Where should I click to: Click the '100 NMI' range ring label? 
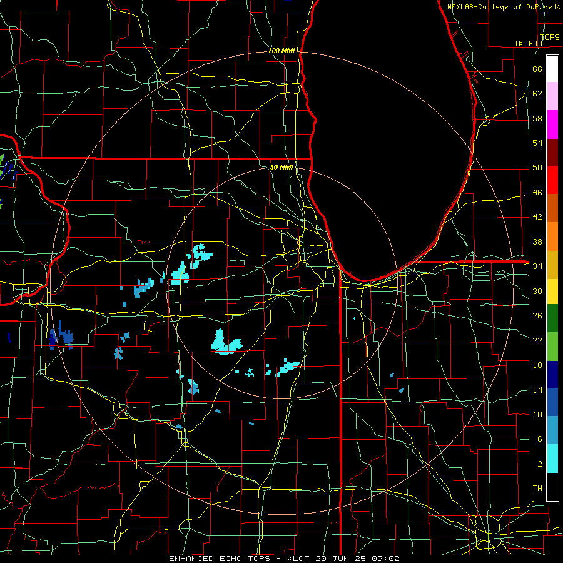[x=281, y=51]
